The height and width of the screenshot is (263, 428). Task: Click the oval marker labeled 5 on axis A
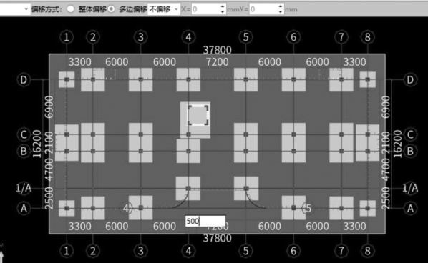tap(308, 209)
